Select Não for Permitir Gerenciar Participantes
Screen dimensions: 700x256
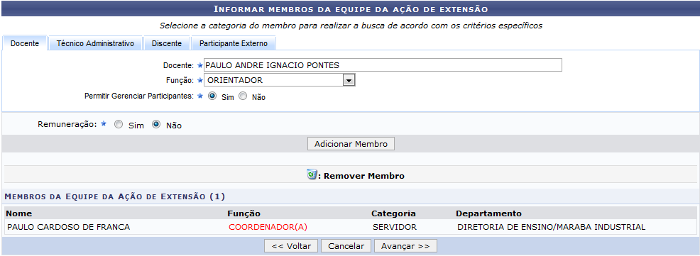coord(242,96)
